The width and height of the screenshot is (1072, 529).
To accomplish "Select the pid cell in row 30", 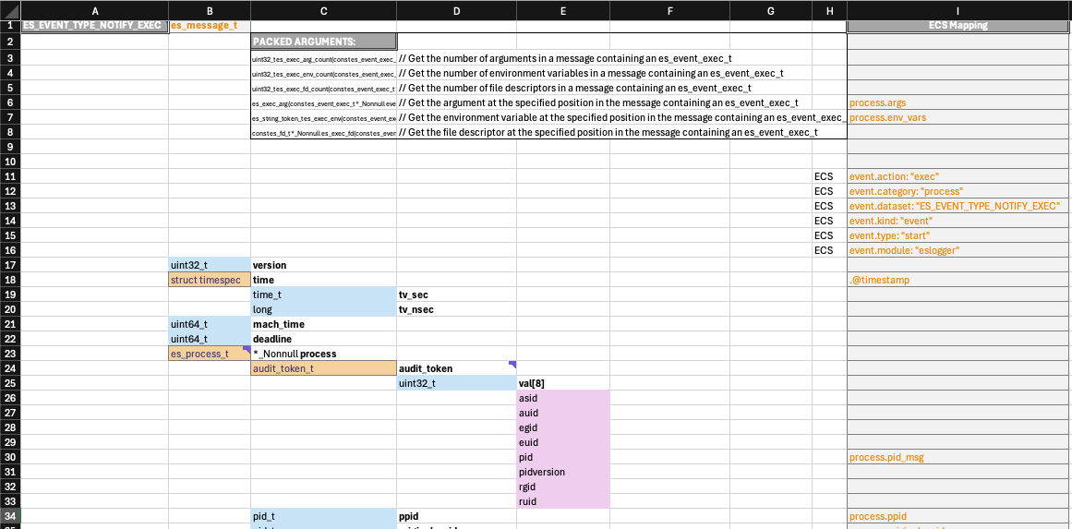I will [563, 457].
